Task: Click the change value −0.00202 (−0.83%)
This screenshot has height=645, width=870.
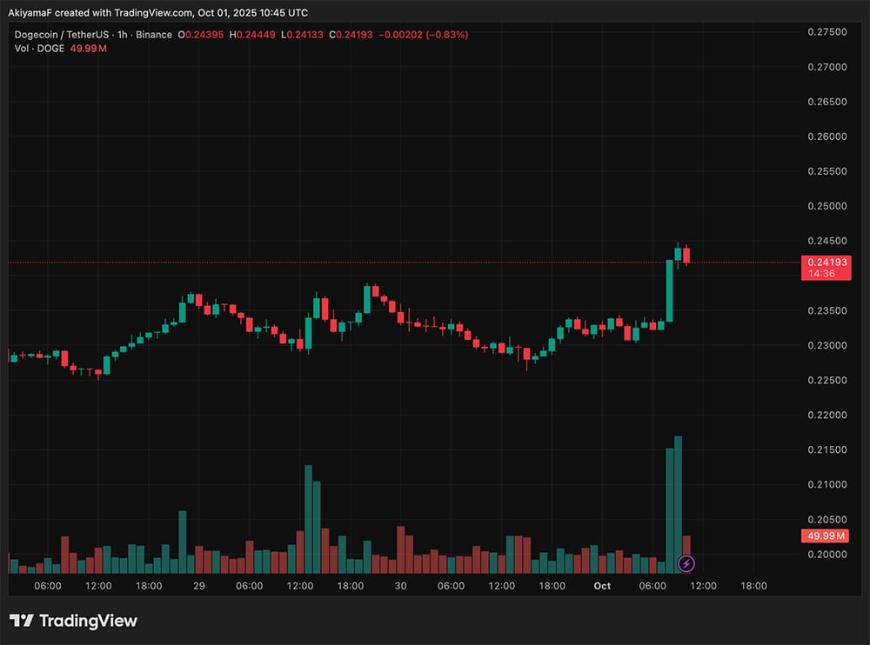Action: (x=424, y=35)
